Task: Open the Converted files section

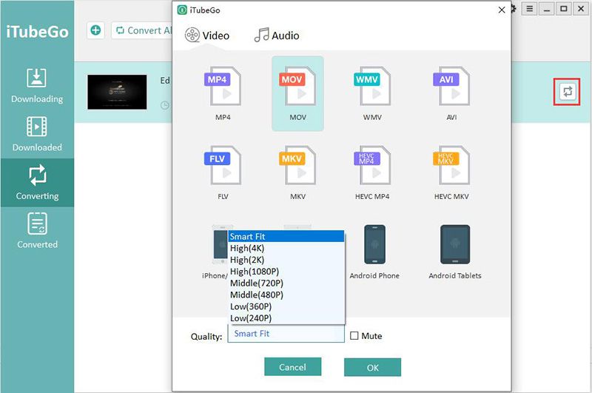Action: pos(37,231)
